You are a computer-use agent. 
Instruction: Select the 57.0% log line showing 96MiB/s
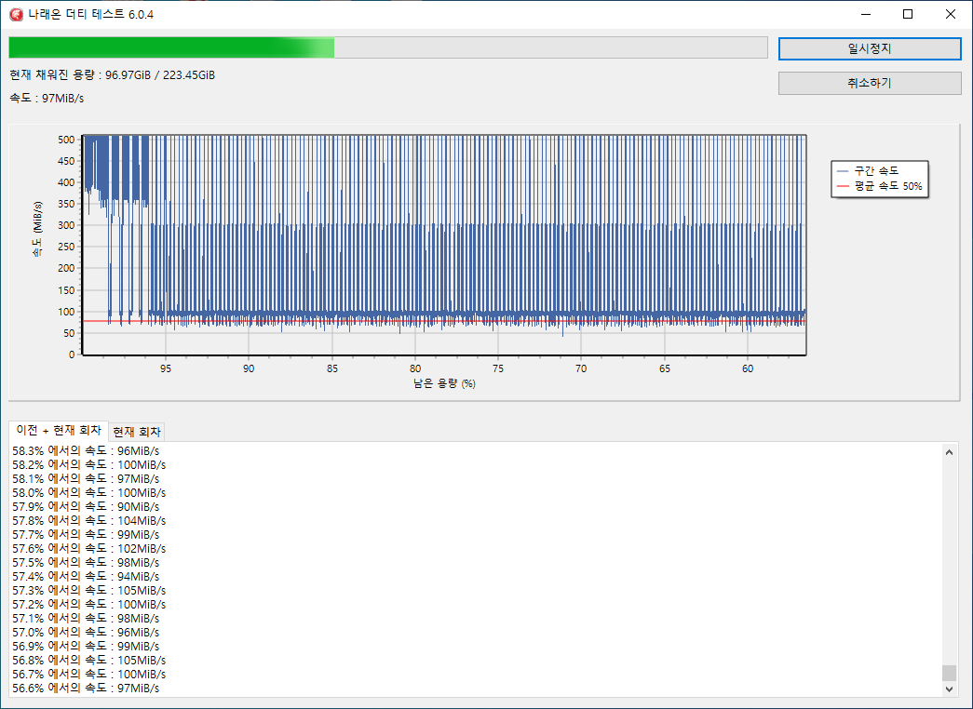pos(86,632)
